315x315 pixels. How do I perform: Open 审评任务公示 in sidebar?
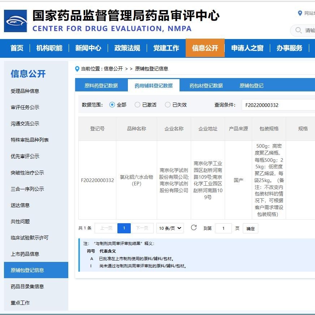coord(25,108)
